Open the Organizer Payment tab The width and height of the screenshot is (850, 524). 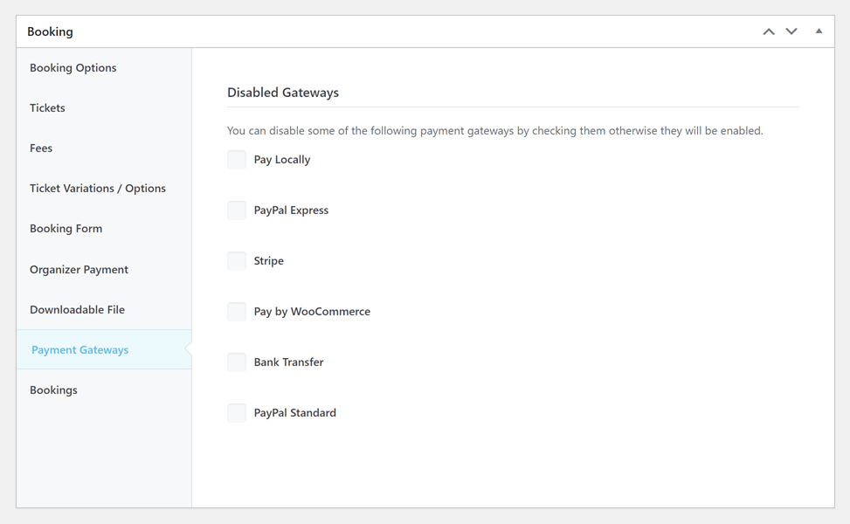click(79, 270)
